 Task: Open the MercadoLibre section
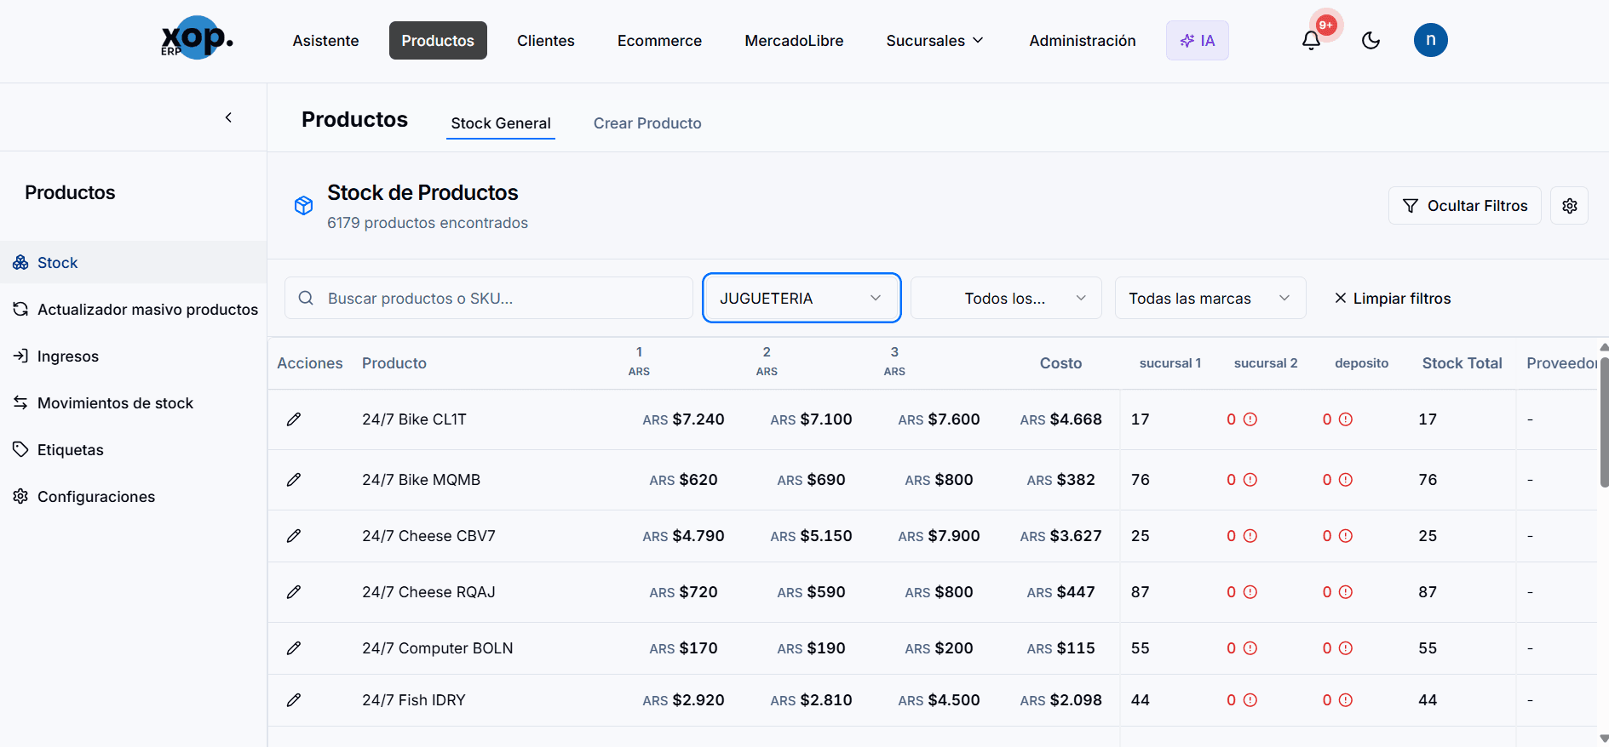tap(794, 41)
